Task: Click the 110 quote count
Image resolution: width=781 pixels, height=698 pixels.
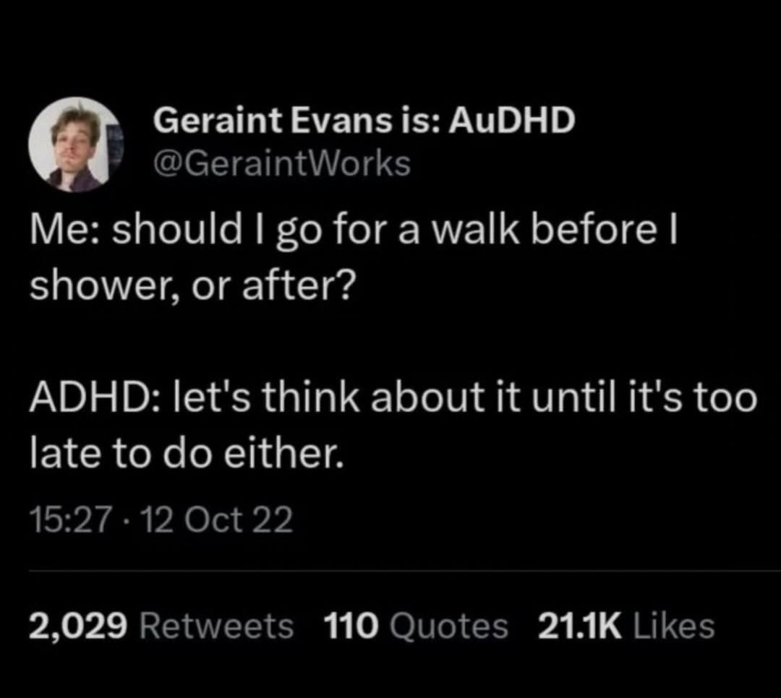Action: [x=351, y=626]
